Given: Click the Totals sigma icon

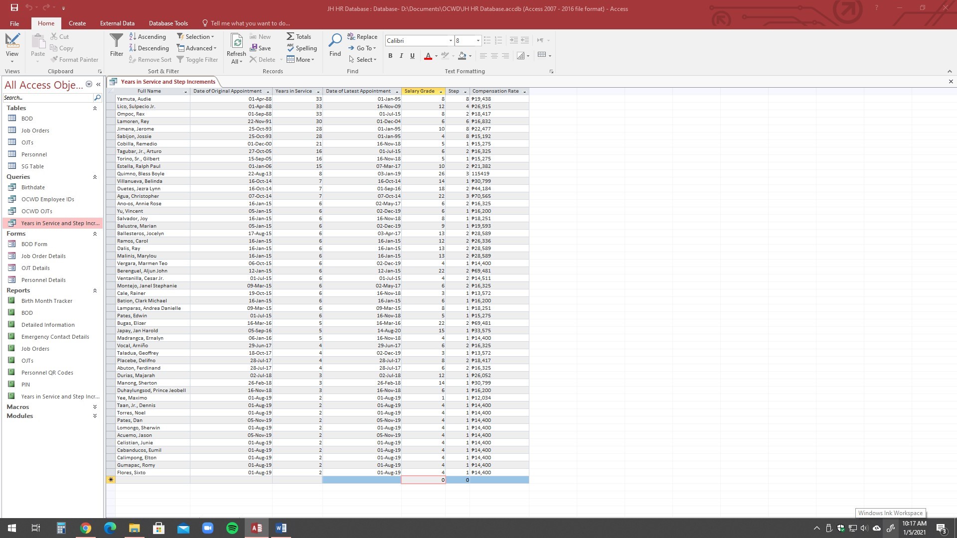Looking at the screenshot, I should 291,36.
